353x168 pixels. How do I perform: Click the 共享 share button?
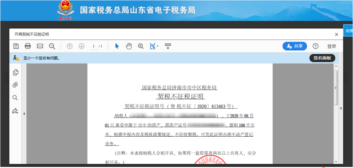pos(295,46)
